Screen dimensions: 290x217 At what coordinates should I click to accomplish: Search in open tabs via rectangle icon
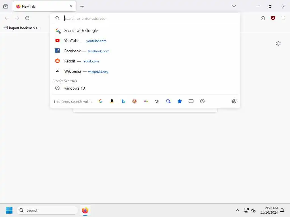[x=191, y=101]
